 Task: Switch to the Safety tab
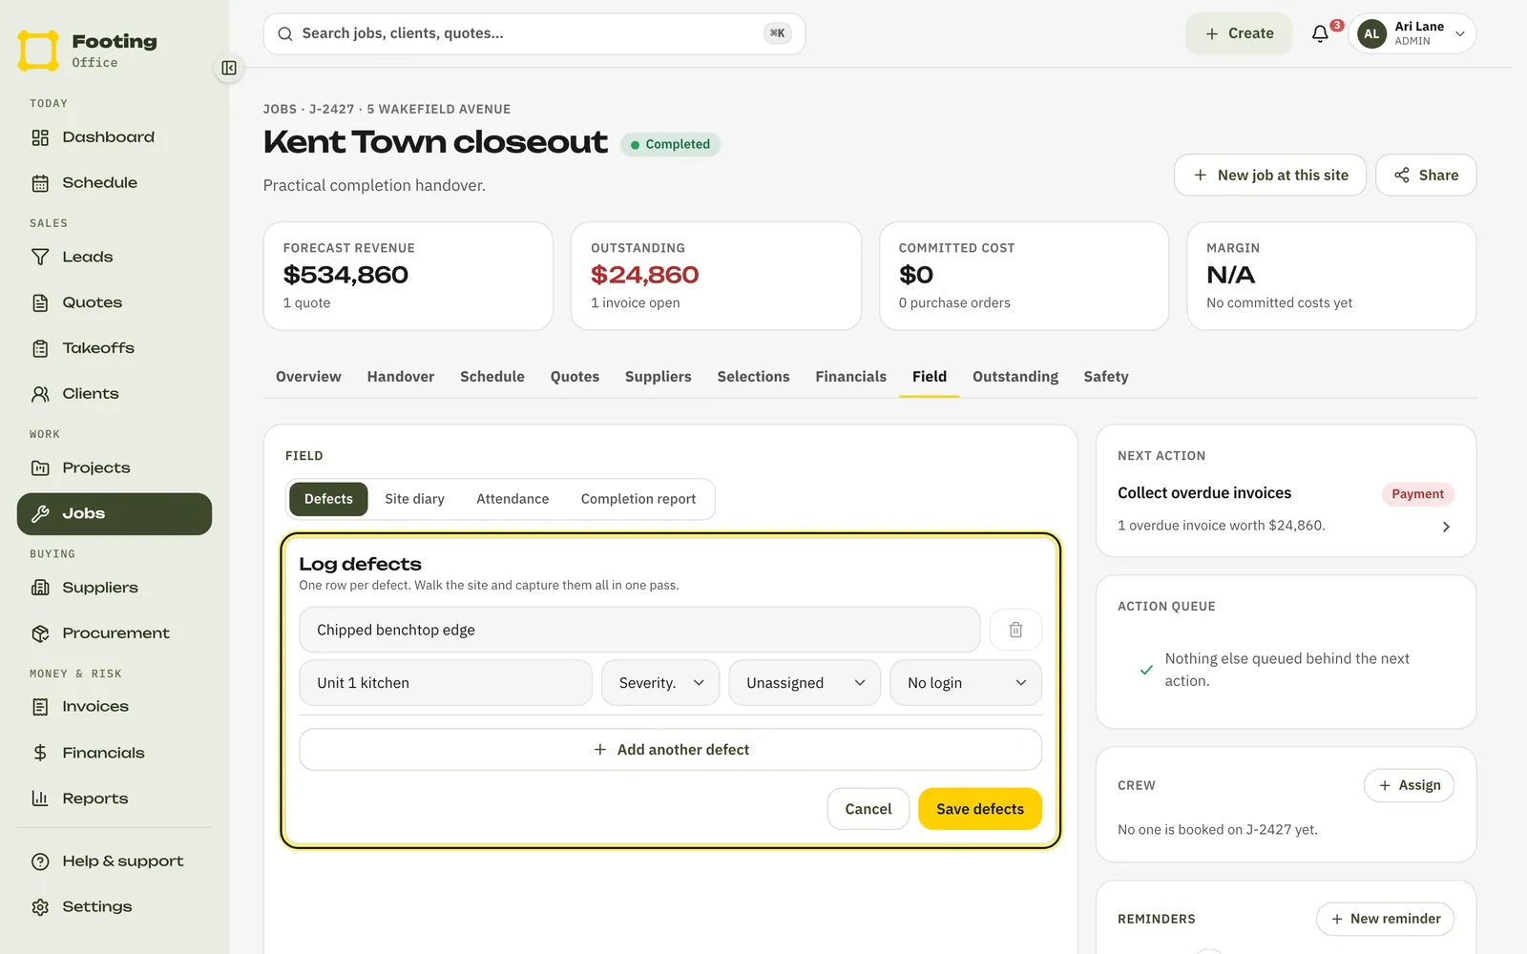1106,377
